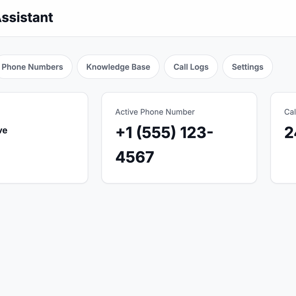The height and width of the screenshot is (296, 296).
Task: Open the Settings tab
Action: coord(247,67)
